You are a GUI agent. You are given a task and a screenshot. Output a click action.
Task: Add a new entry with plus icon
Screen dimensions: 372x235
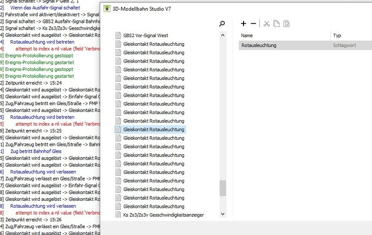click(x=244, y=23)
